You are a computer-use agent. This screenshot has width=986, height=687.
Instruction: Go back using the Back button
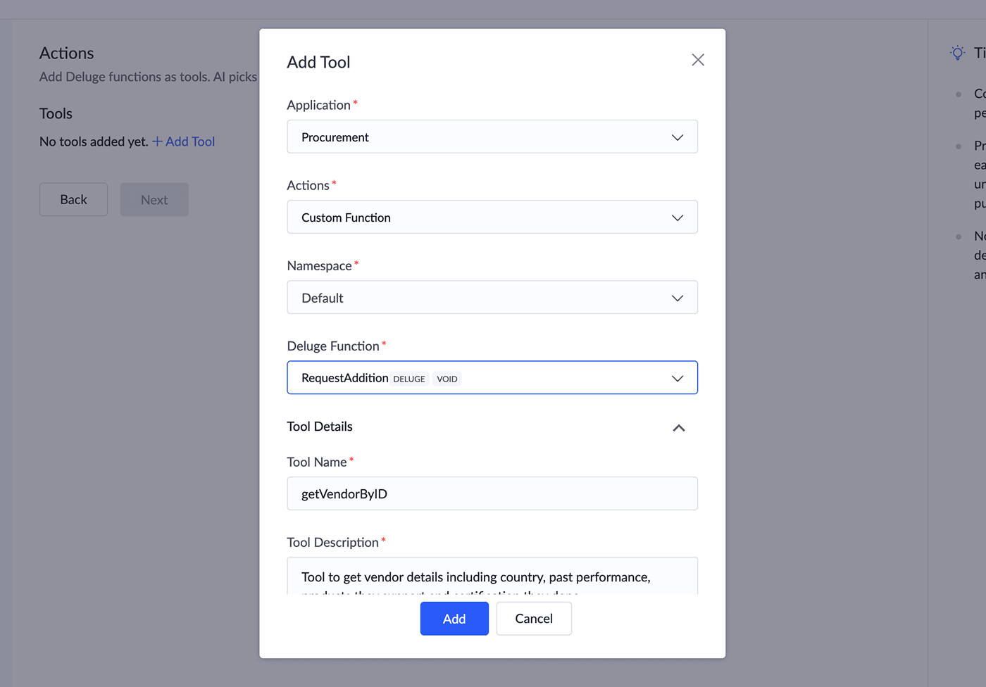tap(73, 199)
